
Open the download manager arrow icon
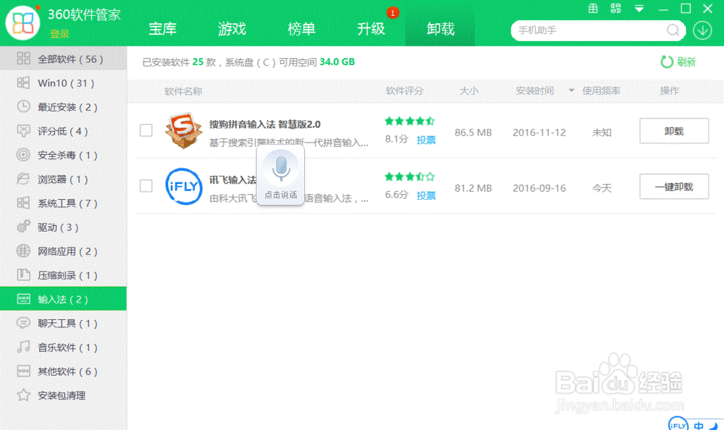[702, 30]
